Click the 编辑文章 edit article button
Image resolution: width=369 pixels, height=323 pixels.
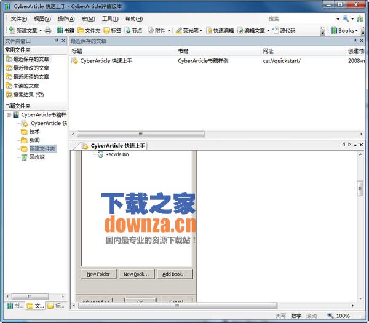pos(252,30)
